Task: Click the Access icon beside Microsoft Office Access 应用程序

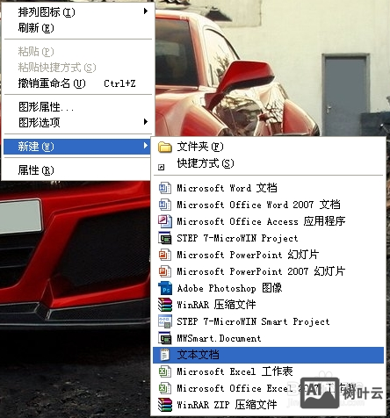Action: click(x=165, y=221)
